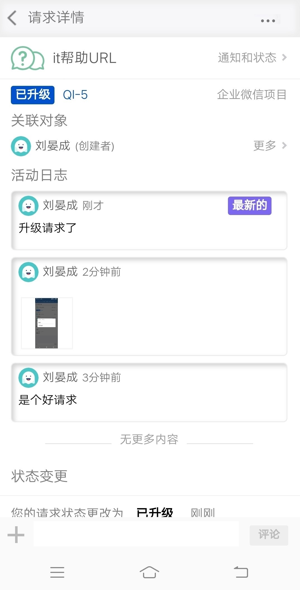Viewport: 300px width, 590px height.
Task: Tap the 最新的 label badge
Action: pyautogui.click(x=249, y=206)
